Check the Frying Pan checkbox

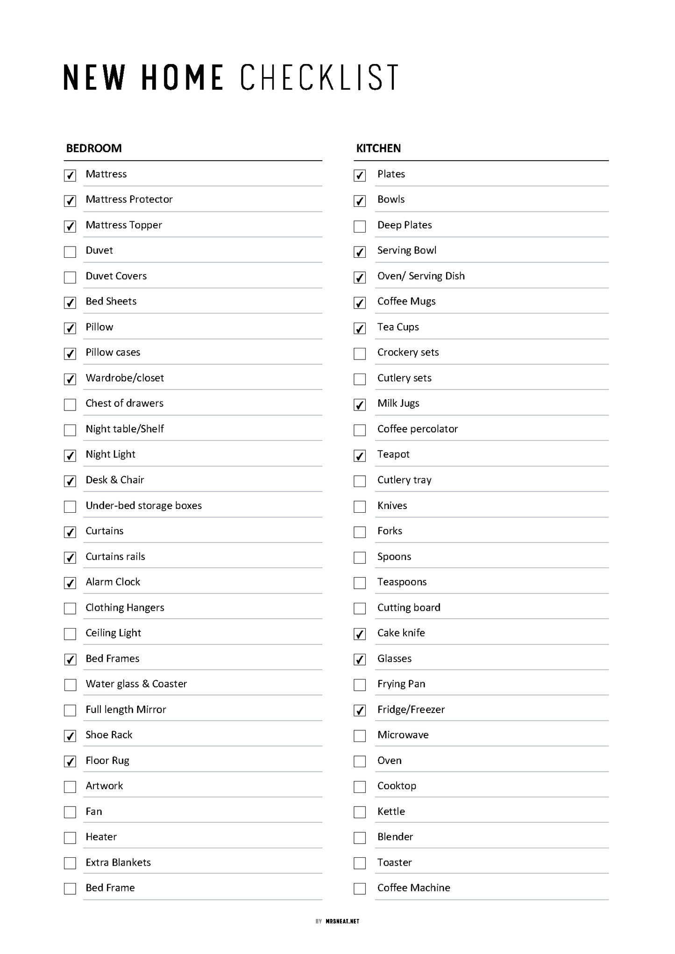point(360,685)
